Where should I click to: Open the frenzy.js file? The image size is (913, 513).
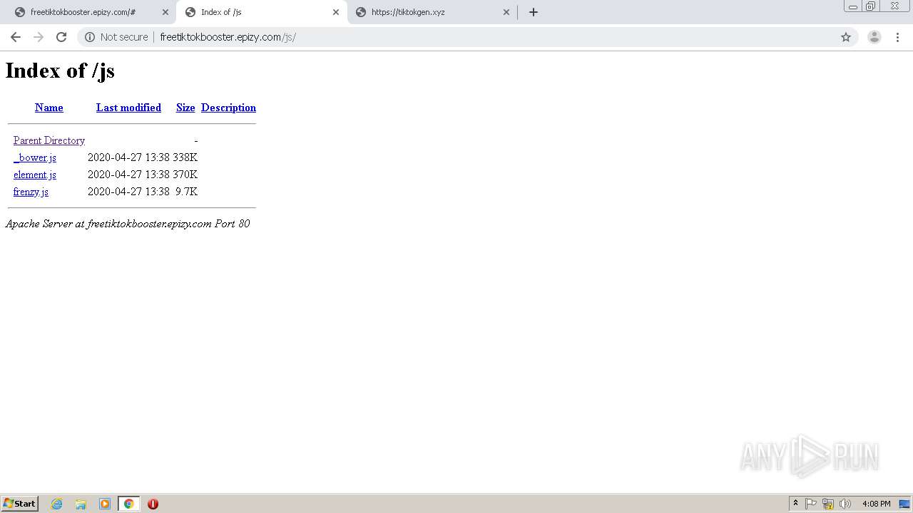[31, 192]
